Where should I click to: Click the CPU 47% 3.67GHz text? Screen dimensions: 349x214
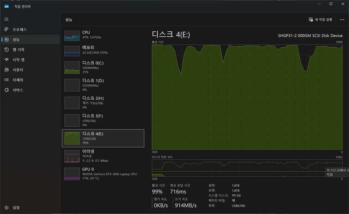pos(92,37)
